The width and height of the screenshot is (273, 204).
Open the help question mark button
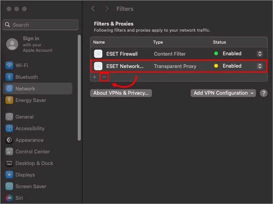263,93
